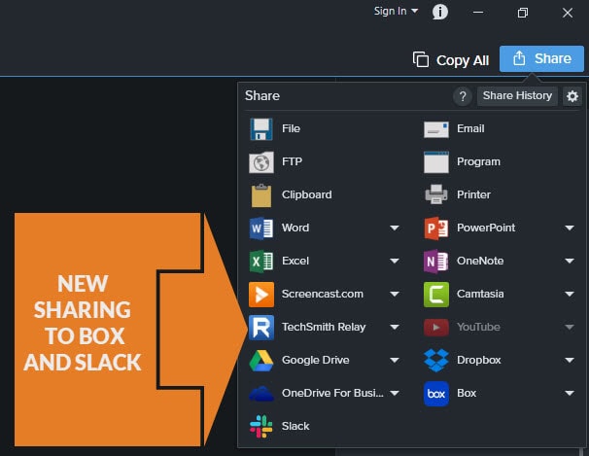Choose the Screencast.com icon
Screen dimensions: 589x456
pos(261,295)
